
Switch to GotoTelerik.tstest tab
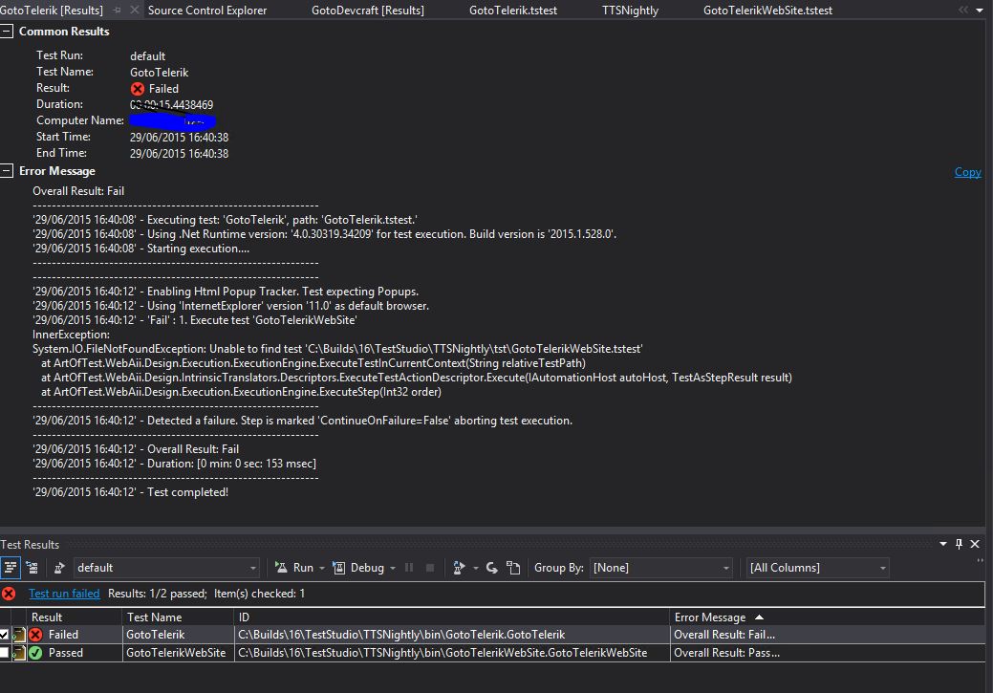[513, 11]
